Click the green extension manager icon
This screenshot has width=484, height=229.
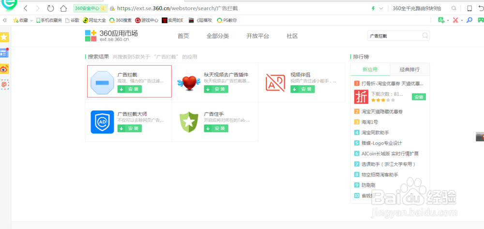click(441, 20)
